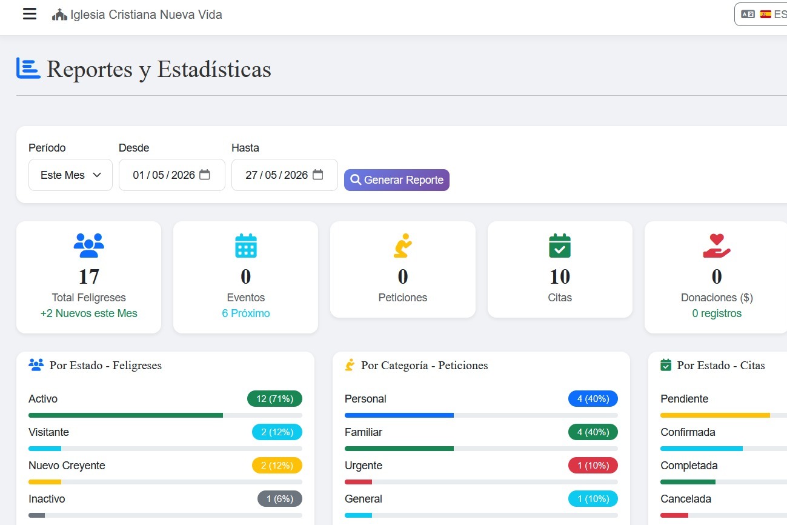Click the Total Feligreses people icon
The width and height of the screenshot is (787, 525).
pyautogui.click(x=89, y=246)
